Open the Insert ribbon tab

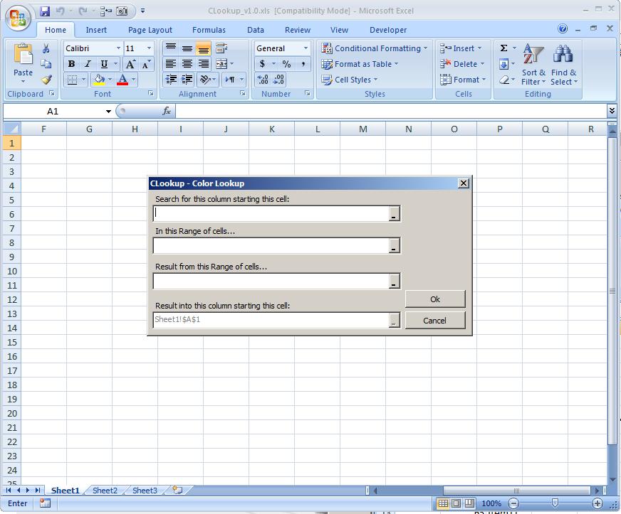tap(96, 30)
